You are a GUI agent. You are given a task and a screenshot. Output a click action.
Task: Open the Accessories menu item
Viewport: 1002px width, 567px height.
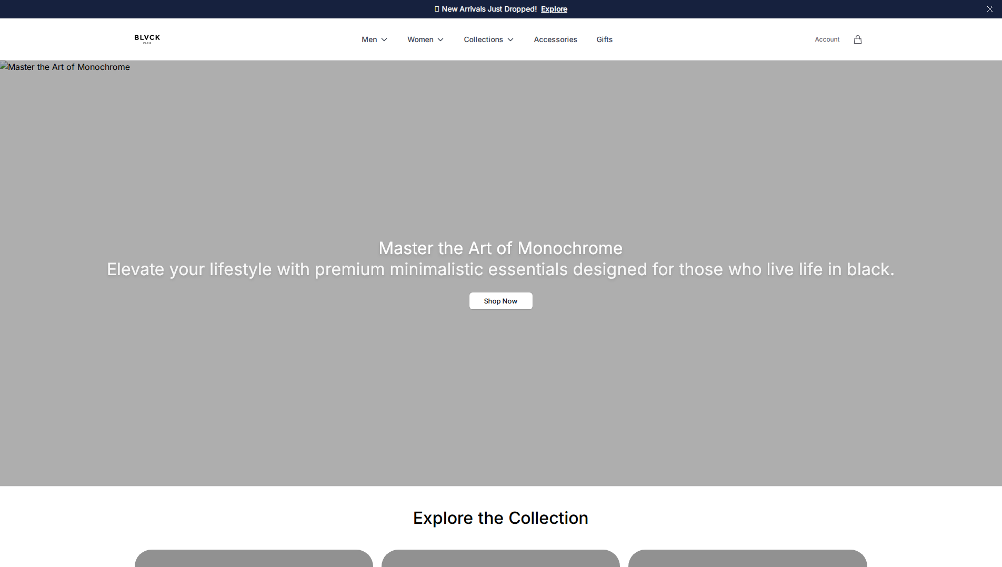point(556,39)
